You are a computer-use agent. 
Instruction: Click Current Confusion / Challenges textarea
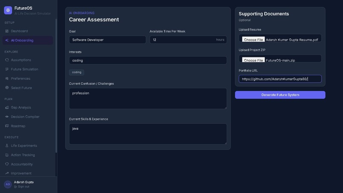[148, 98]
